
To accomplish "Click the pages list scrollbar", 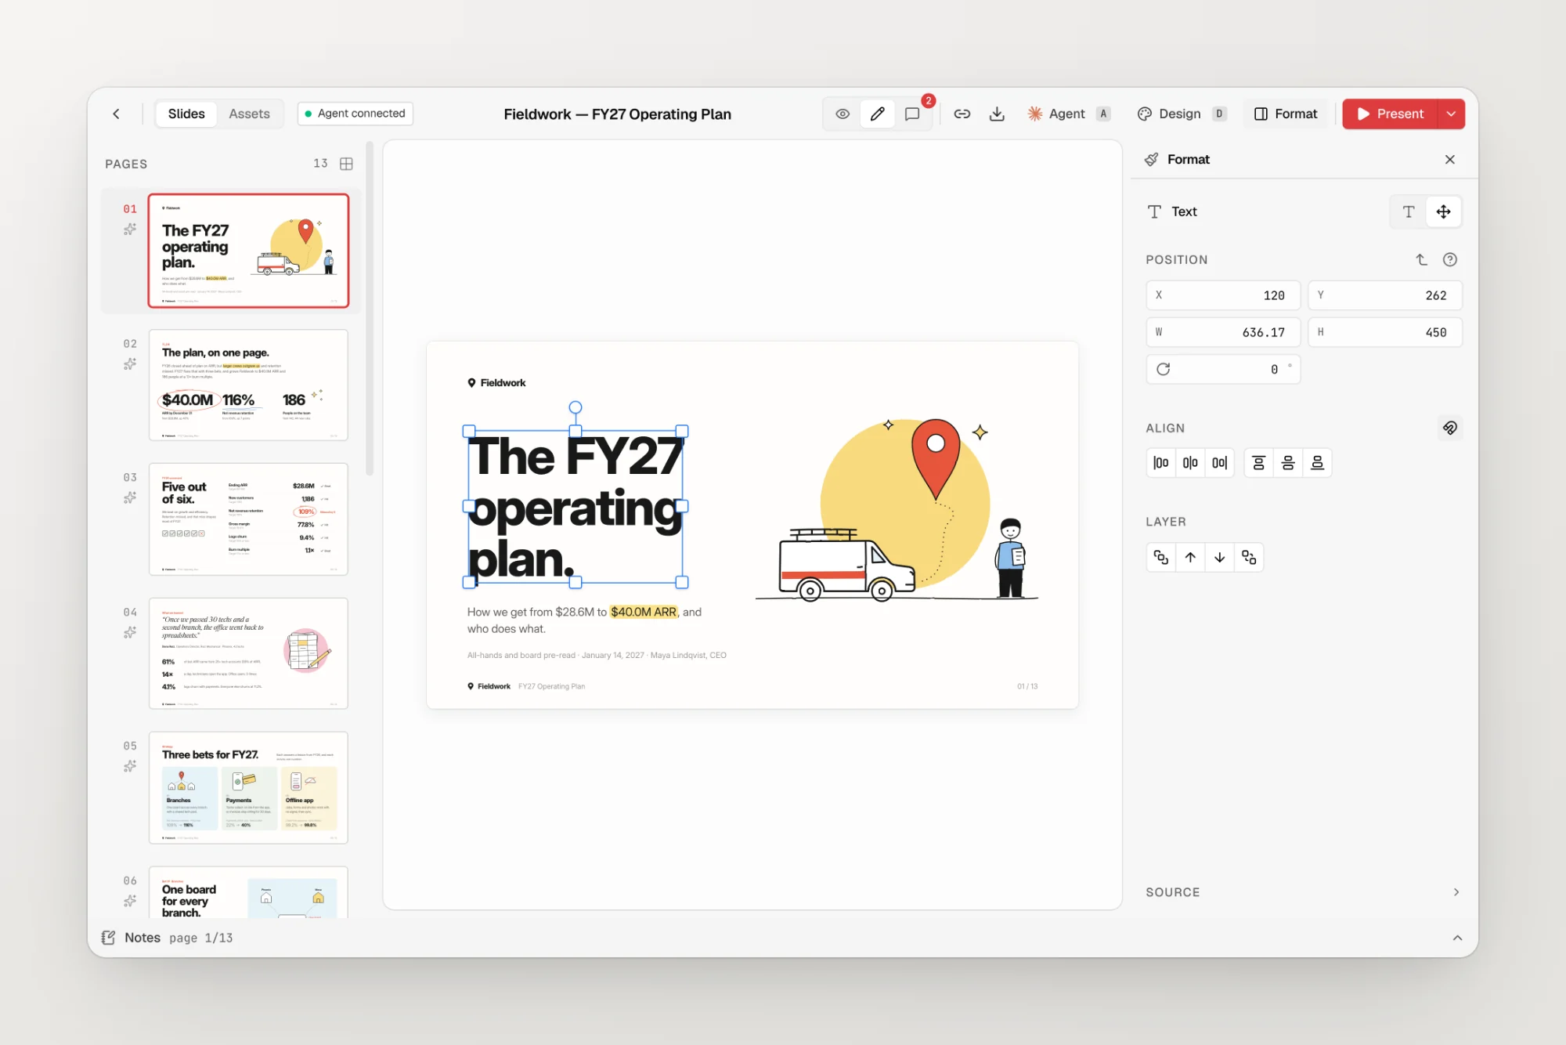I will 370,309.
